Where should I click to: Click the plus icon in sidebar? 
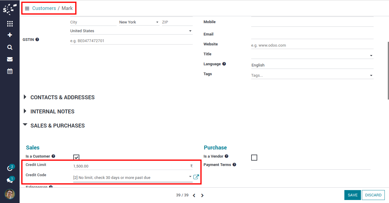coord(10,35)
